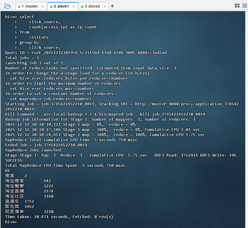Click the 阿里博客 1218 result row
248x228 pixels.
click(x=29, y=211)
